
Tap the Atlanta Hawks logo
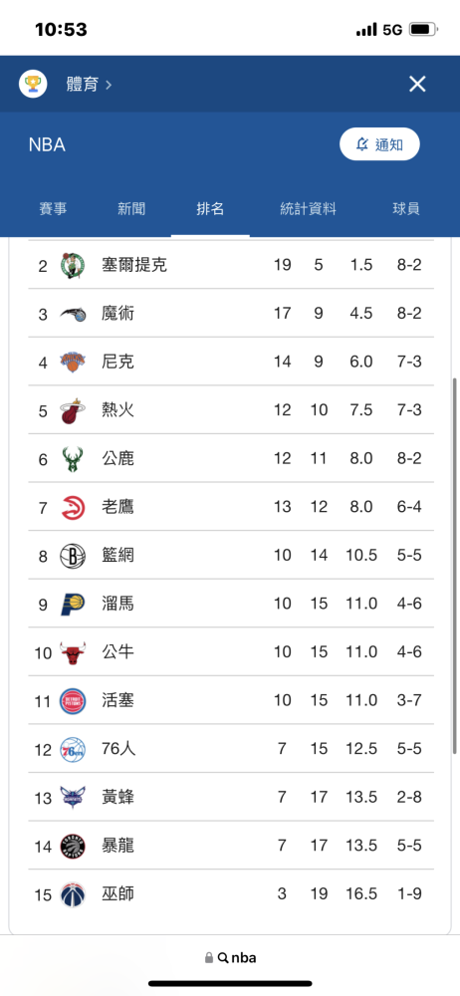click(73, 508)
